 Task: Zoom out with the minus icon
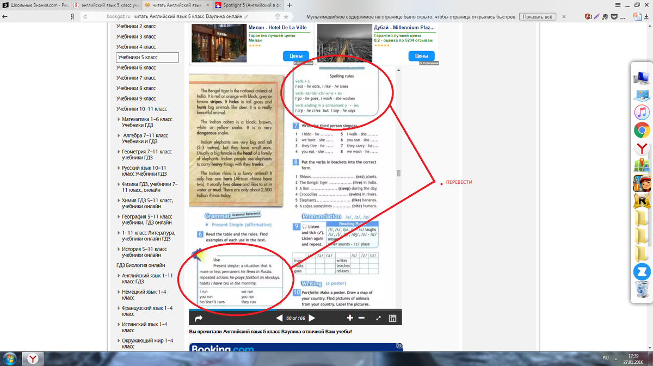361,318
